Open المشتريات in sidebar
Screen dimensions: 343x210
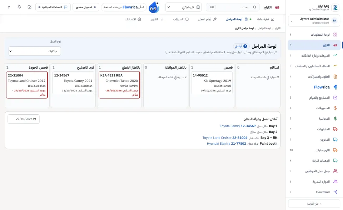tap(314, 129)
